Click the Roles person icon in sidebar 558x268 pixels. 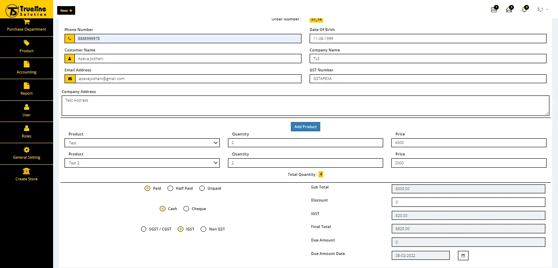pos(27,128)
